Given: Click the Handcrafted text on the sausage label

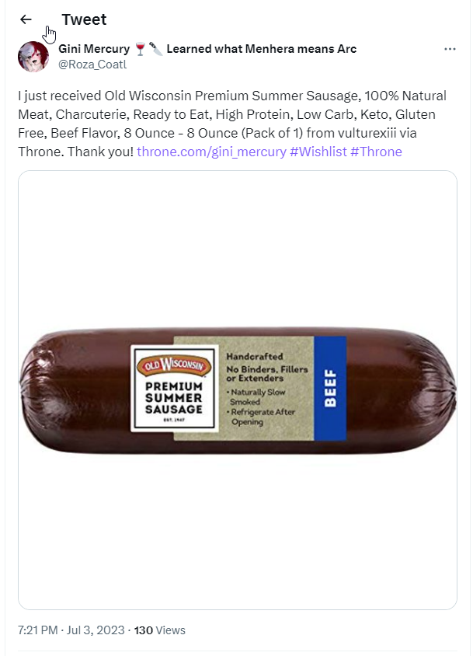Looking at the screenshot, I should pyautogui.click(x=255, y=357).
